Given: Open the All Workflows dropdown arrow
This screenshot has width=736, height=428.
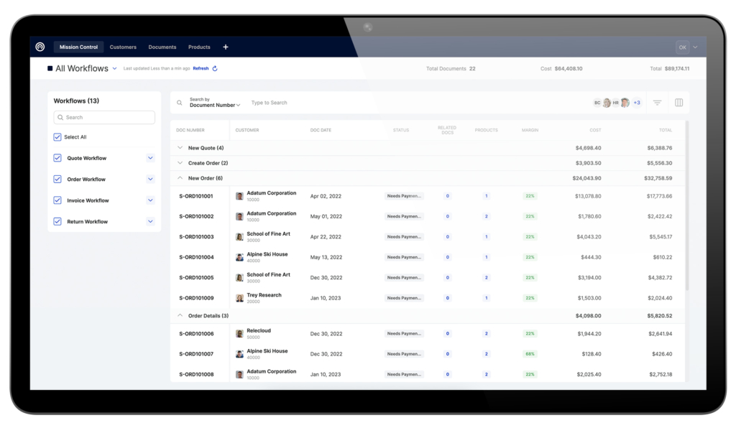Looking at the screenshot, I should (x=114, y=68).
